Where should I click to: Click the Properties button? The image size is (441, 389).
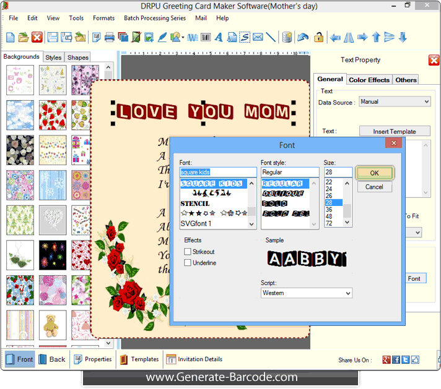[x=92, y=359]
